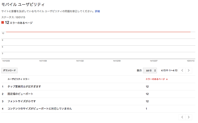The width and height of the screenshot is (198, 123).
Task: Go to previous page using arrow above table
Action: point(183,70)
